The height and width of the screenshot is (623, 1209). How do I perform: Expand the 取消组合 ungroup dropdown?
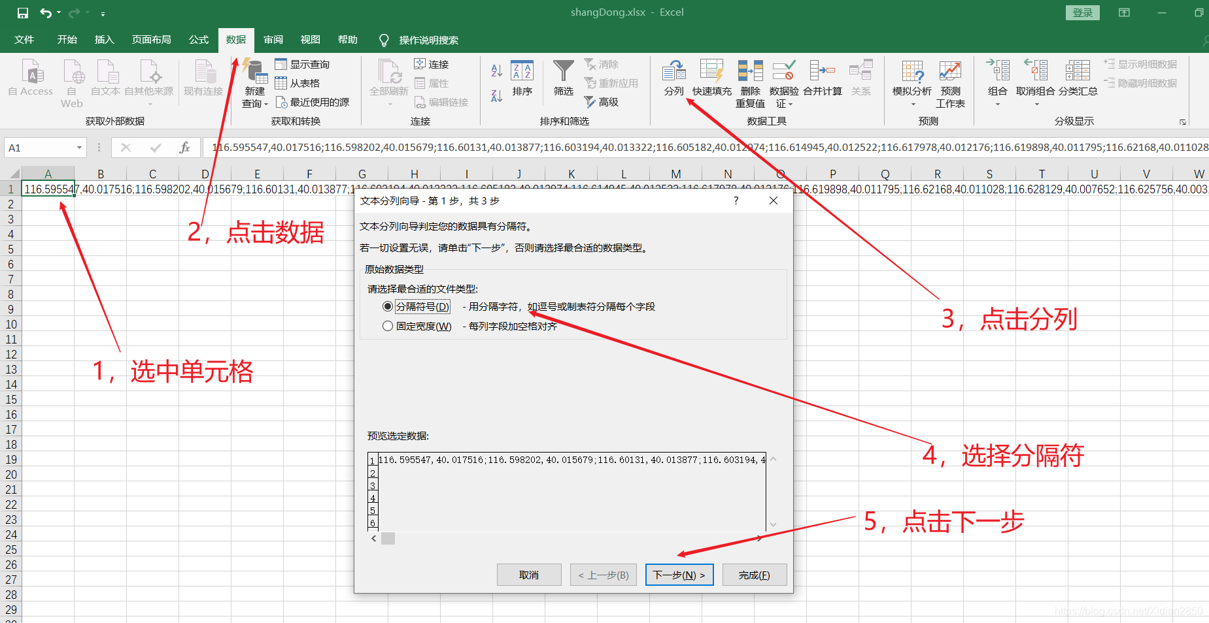(x=1037, y=104)
